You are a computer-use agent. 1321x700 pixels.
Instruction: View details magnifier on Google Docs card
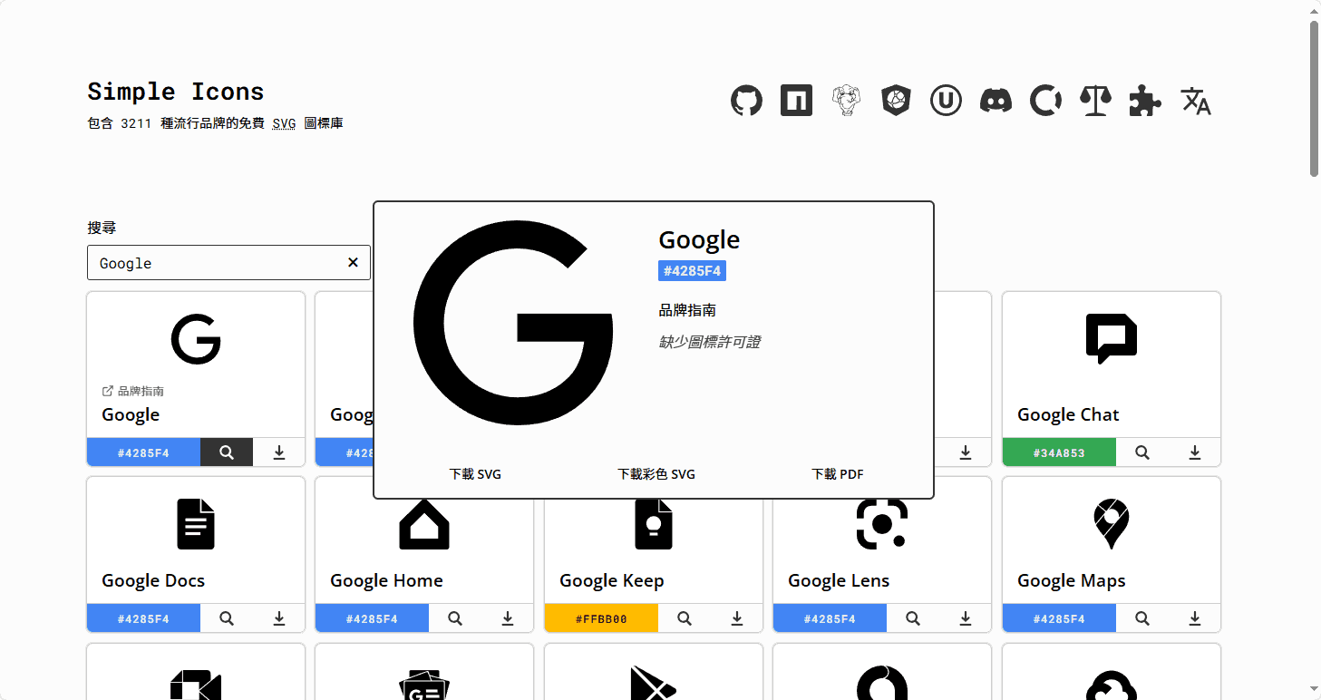click(227, 618)
